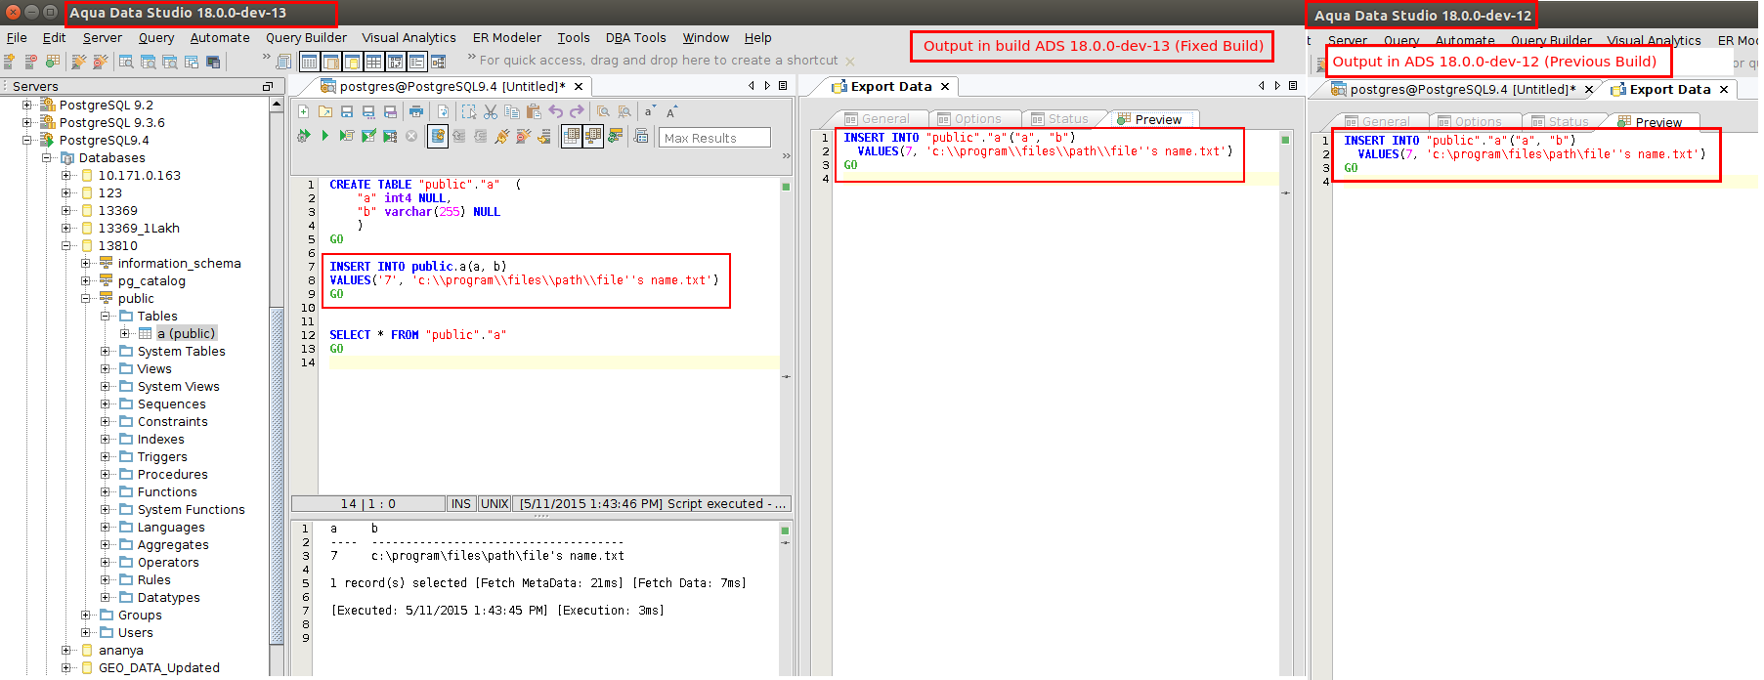This screenshot has width=1764, height=680.
Task: Click the disconnect plug icon in query toolbar
Action: pyautogui.click(x=523, y=136)
